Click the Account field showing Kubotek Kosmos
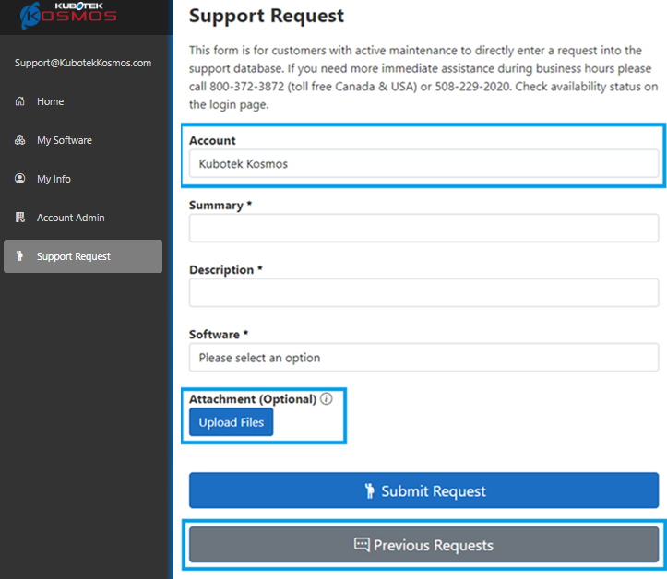This screenshot has width=667, height=579. click(x=423, y=164)
